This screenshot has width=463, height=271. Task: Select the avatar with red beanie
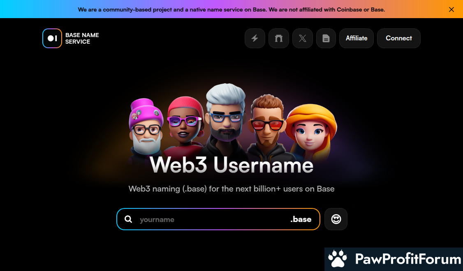pyautogui.click(x=184, y=121)
